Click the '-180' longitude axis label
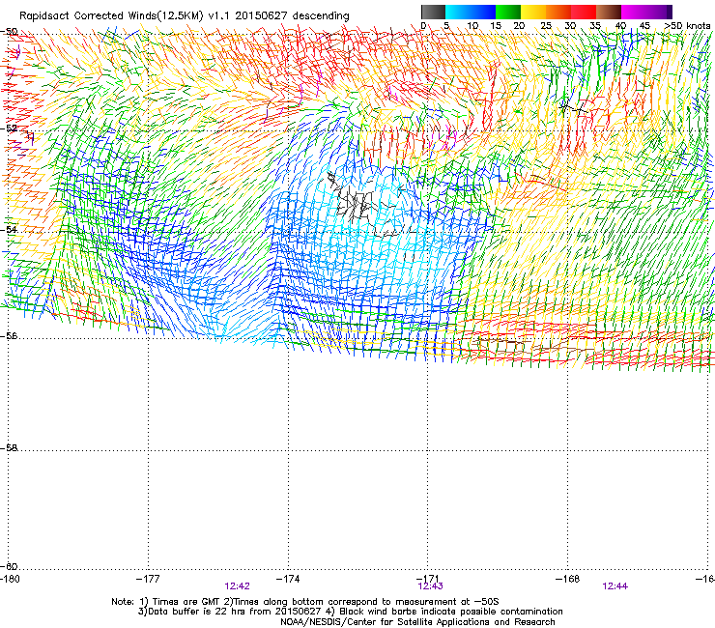Viewport: 715px width, 628px height. coord(10,579)
